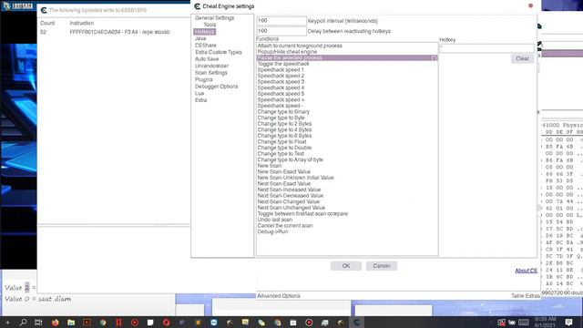Select 'Next Scan-Decreased Value' function
583x328 pixels.
point(347,196)
